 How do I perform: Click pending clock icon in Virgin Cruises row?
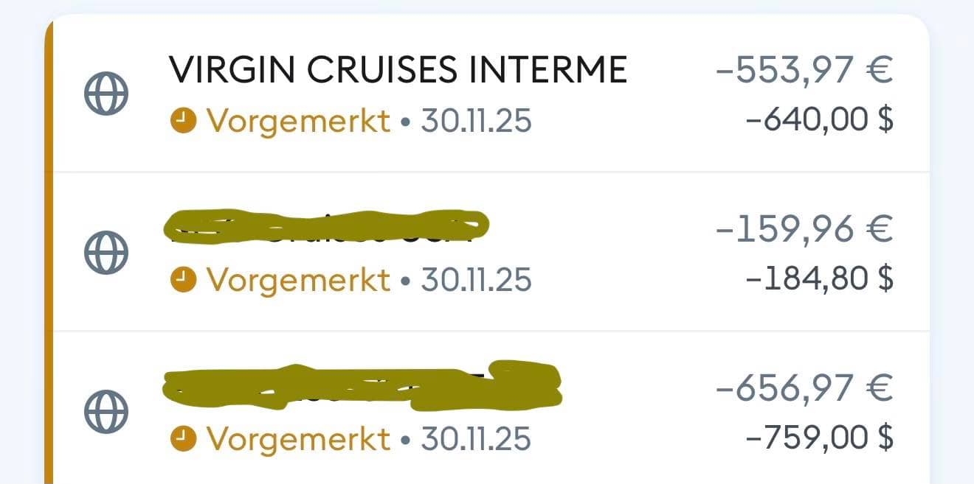point(183,121)
